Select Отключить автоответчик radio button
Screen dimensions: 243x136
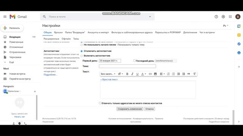tap(82, 51)
